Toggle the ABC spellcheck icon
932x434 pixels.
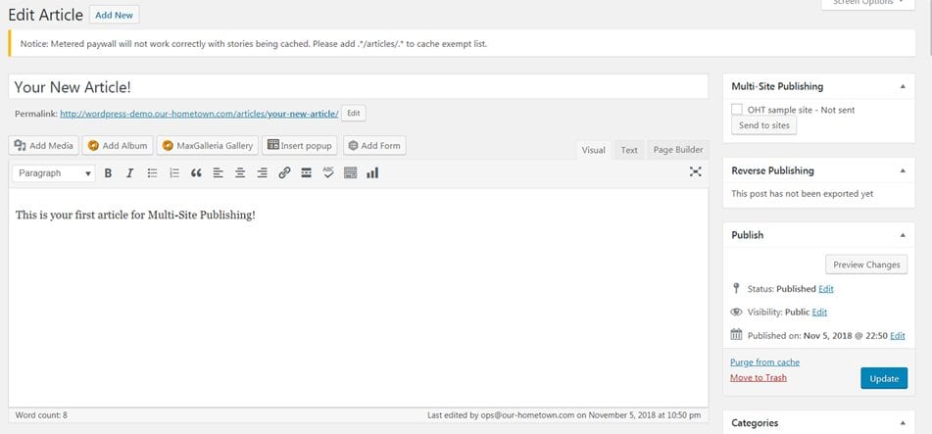328,173
